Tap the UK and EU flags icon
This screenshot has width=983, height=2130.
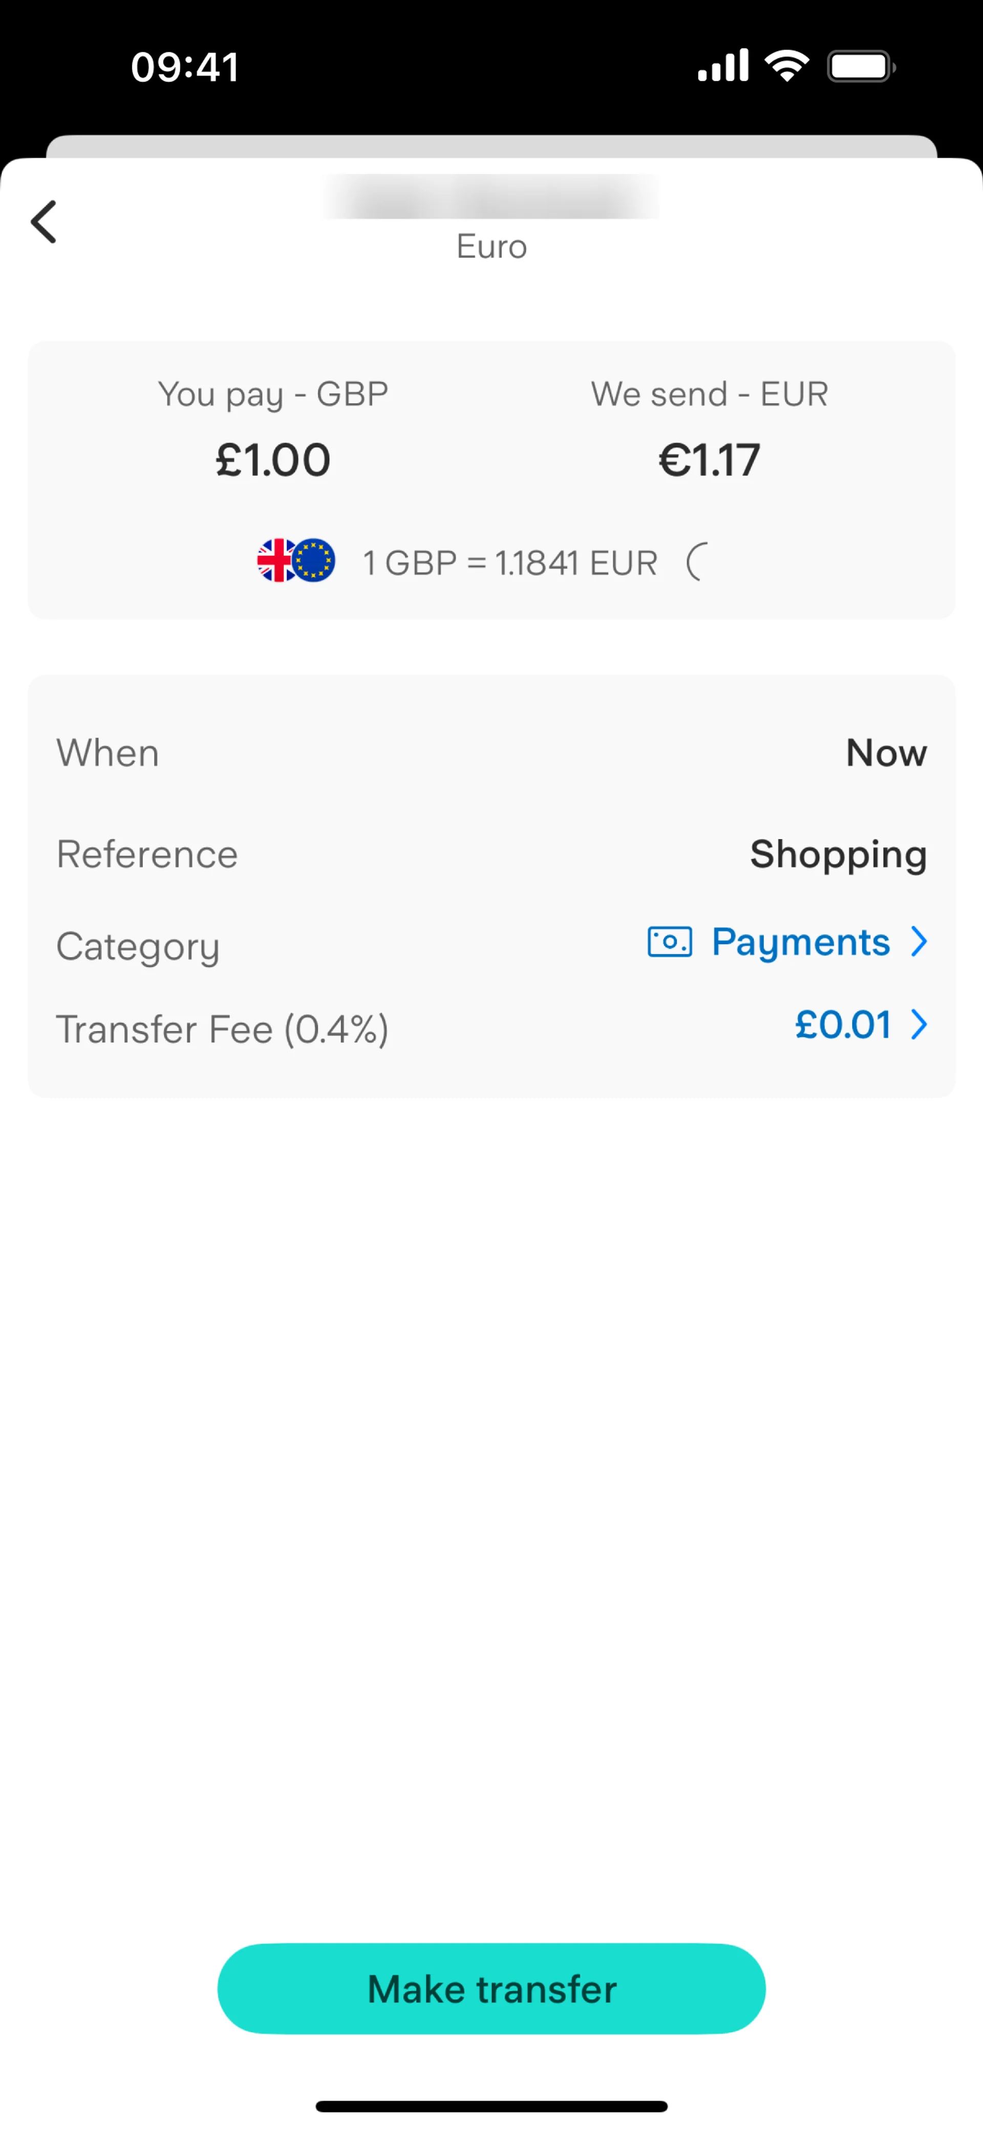pyautogui.click(x=296, y=561)
